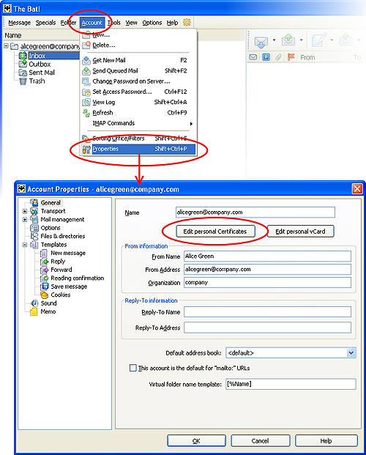Image resolution: width=366 pixels, height=455 pixels.
Task: Choose Send Queued Mail menu entry
Action: [138, 71]
